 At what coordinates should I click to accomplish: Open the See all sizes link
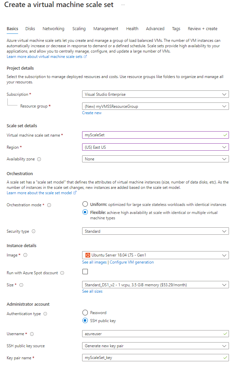point(92,291)
